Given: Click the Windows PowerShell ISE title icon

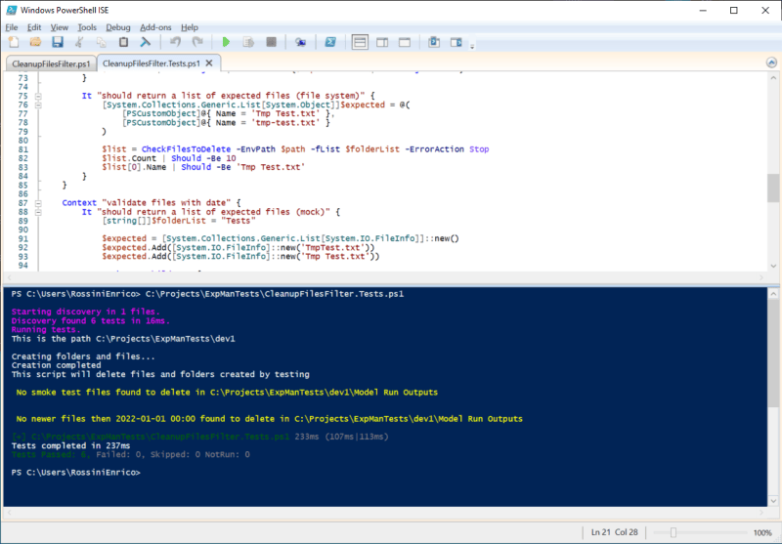Looking at the screenshot, I should (12, 10).
